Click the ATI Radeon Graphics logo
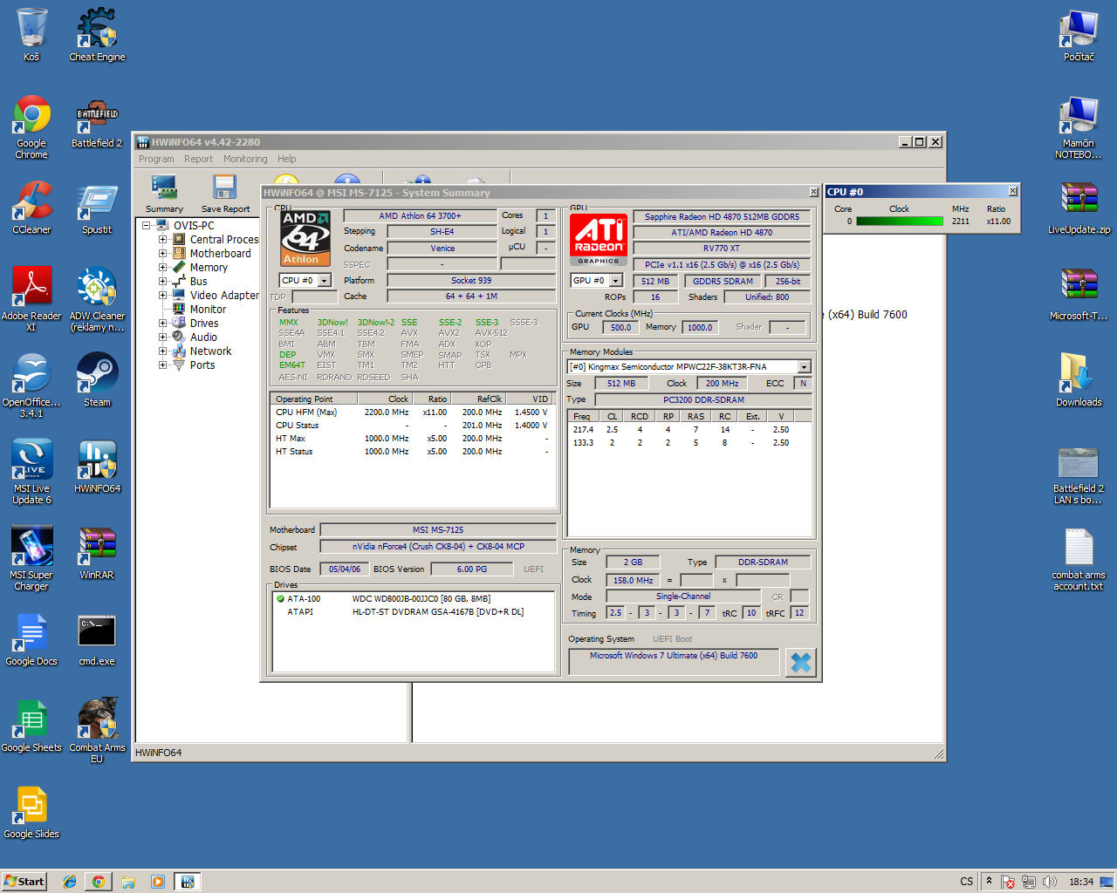This screenshot has width=1117, height=893. tap(599, 240)
